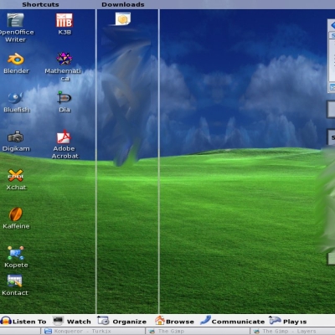Open the Play menu with gamepad icon
Screen dimensions: 335x335
point(287,321)
